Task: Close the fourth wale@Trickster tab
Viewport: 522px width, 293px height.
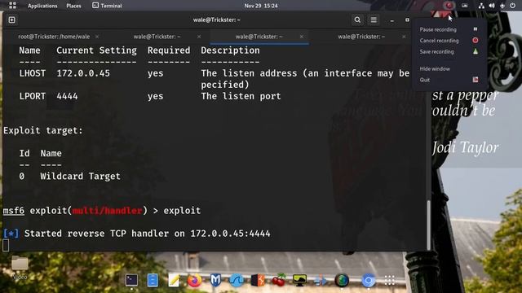Action: pyautogui.click(x=404, y=37)
